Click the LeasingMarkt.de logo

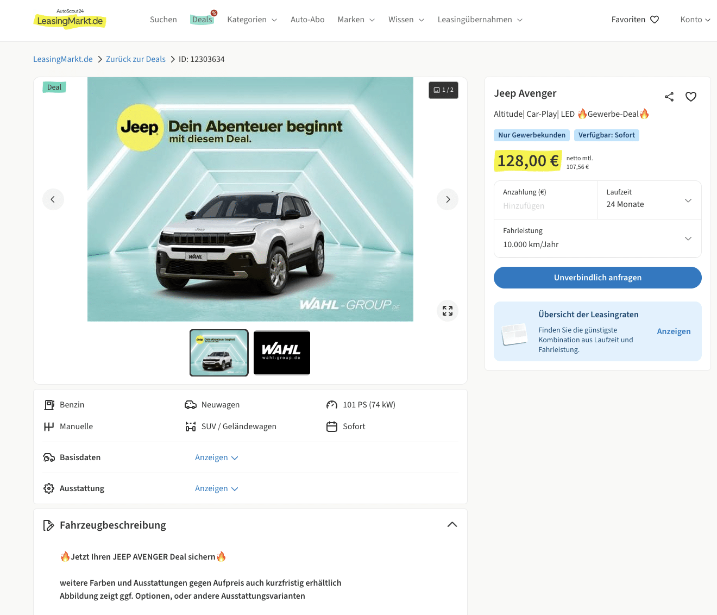pos(70,20)
